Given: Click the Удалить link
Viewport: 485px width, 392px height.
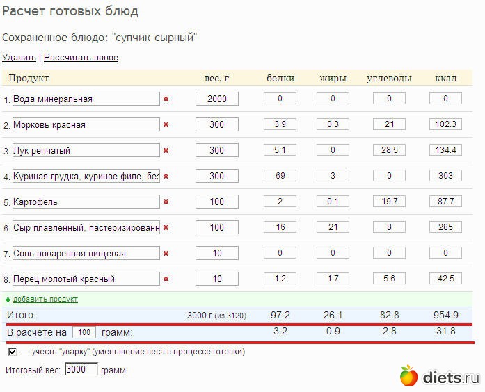Looking at the screenshot, I should point(19,58).
